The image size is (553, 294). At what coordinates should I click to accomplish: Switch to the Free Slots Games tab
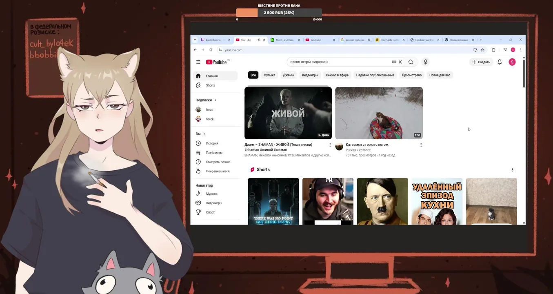pyautogui.click(x=389, y=40)
